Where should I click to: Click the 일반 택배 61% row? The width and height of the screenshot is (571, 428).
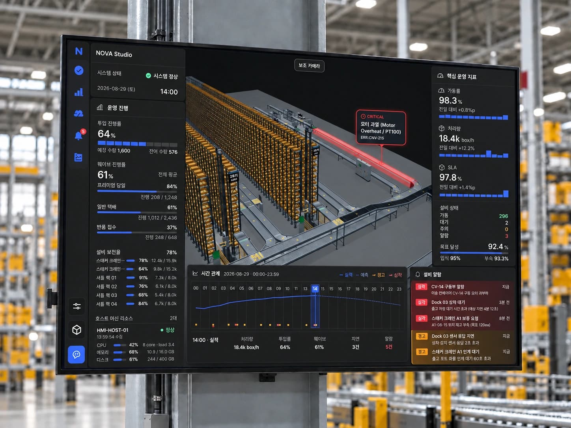tap(137, 212)
